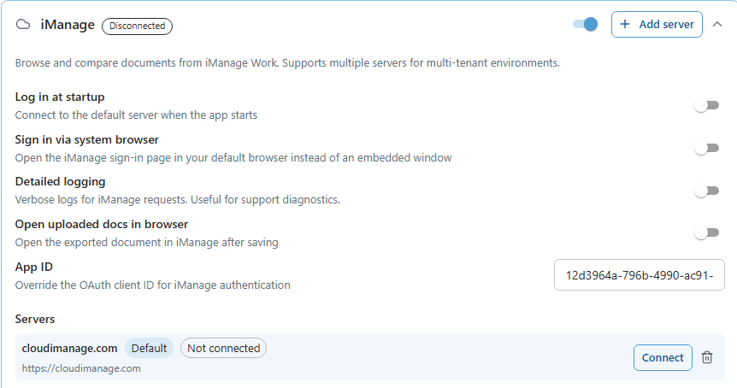Delete the cloudimanage.com server with trash icon
The height and width of the screenshot is (388, 737).
click(707, 357)
